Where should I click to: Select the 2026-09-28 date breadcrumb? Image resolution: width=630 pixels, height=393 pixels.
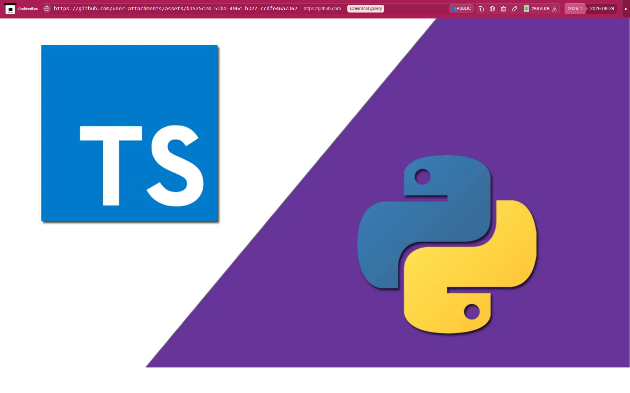point(602,9)
